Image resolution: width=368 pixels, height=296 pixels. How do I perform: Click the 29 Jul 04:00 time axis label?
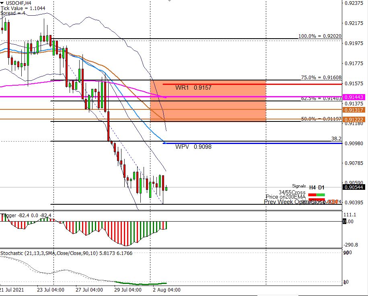(128, 290)
